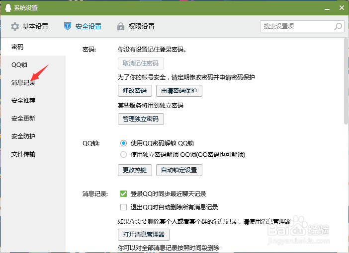The width and height of the screenshot is (349, 253).
Task: Open the 基本设置 tab
Action: 30,26
